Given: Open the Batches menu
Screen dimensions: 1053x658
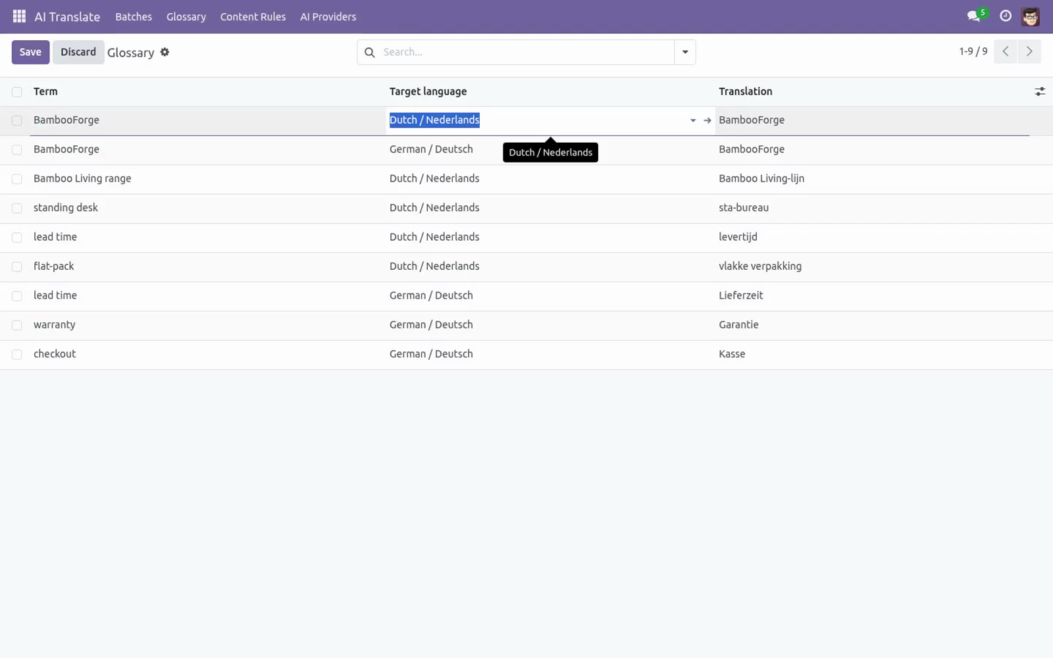Looking at the screenshot, I should coord(134,16).
